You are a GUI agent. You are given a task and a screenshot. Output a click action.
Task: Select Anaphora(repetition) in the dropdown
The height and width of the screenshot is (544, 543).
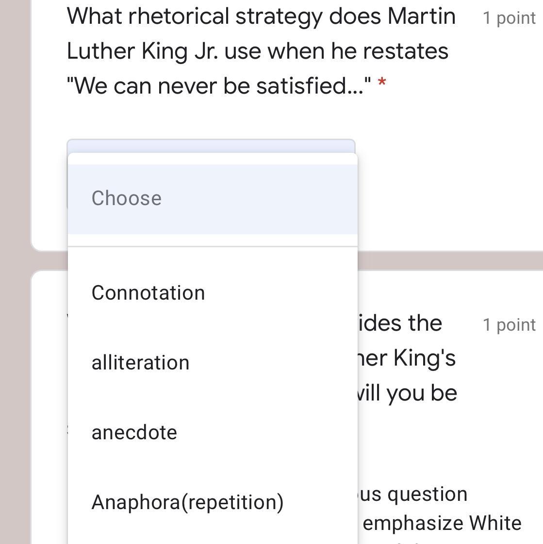click(x=187, y=502)
